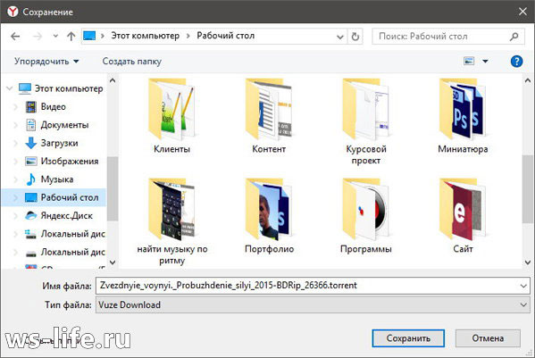The width and height of the screenshot is (535, 358).
Task: Click the Отмена button
Action: [488, 338]
